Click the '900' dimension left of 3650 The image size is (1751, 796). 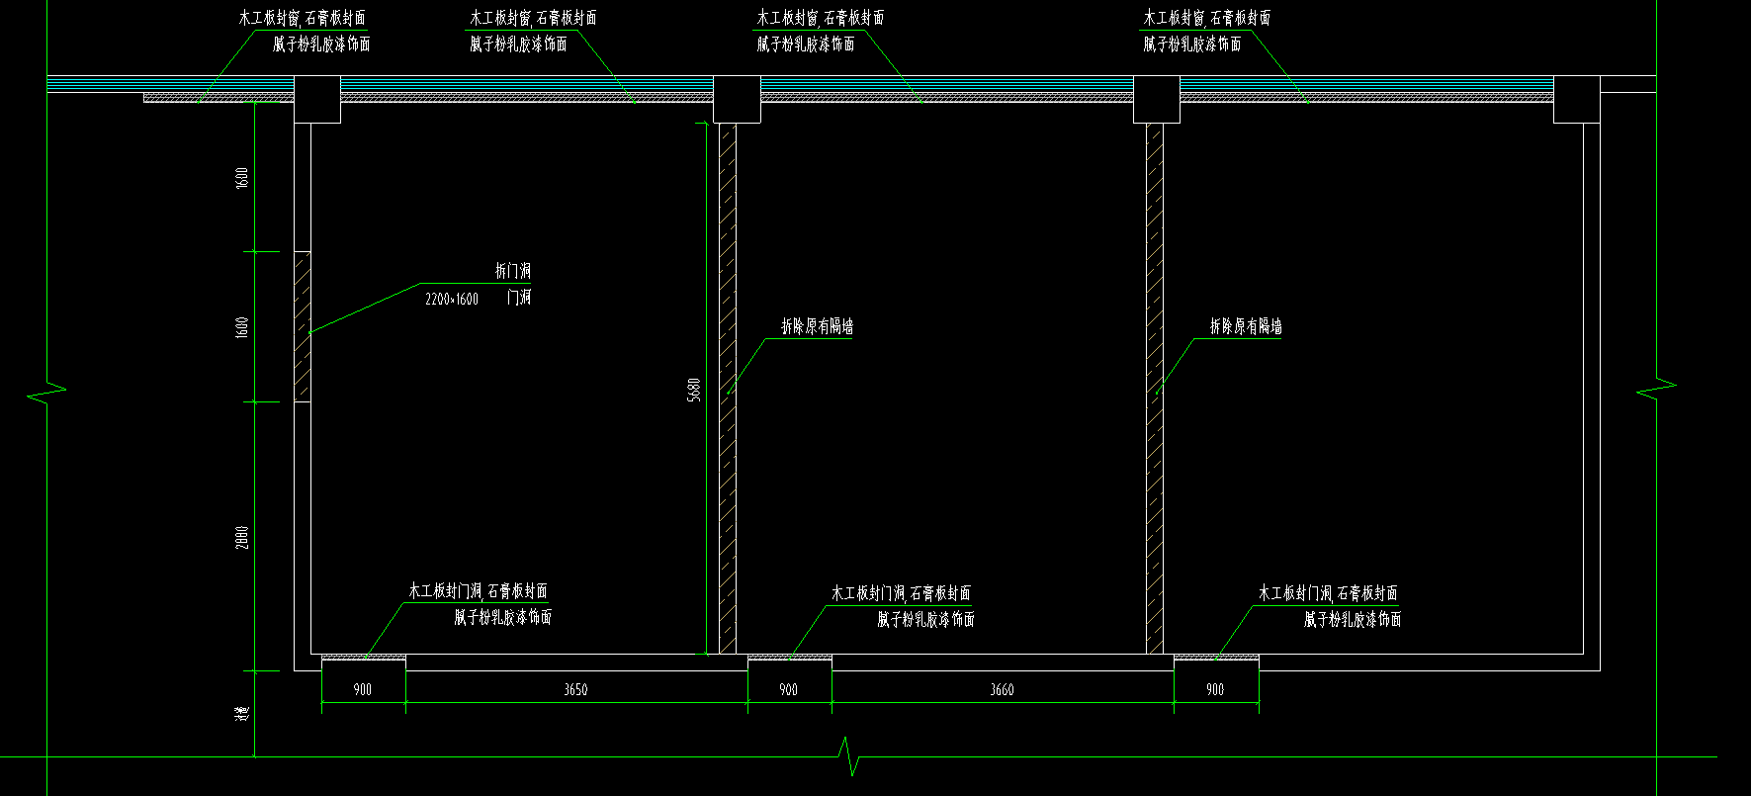363,689
